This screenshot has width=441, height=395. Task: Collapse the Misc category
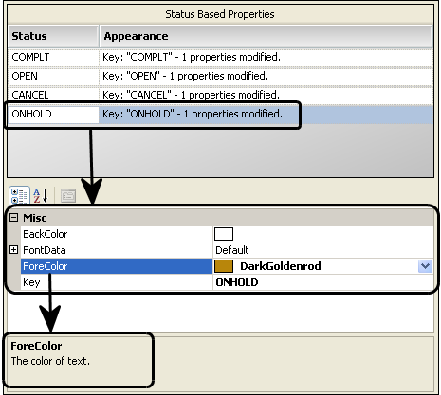click(x=13, y=218)
